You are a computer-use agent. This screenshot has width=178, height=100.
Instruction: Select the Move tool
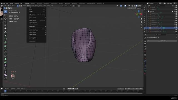click(6, 19)
